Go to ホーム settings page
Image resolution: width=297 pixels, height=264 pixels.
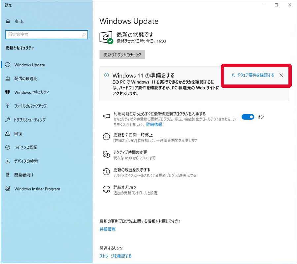19,21
